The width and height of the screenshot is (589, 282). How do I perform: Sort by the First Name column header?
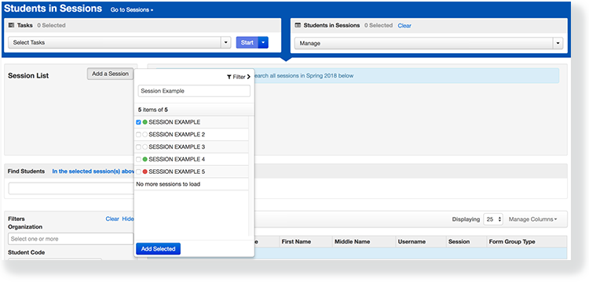[296, 242]
